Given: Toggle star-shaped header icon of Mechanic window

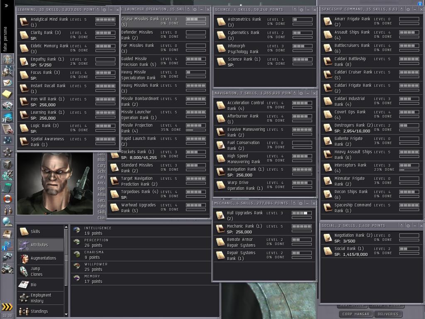Looking at the screenshot, I should [x=294, y=203].
